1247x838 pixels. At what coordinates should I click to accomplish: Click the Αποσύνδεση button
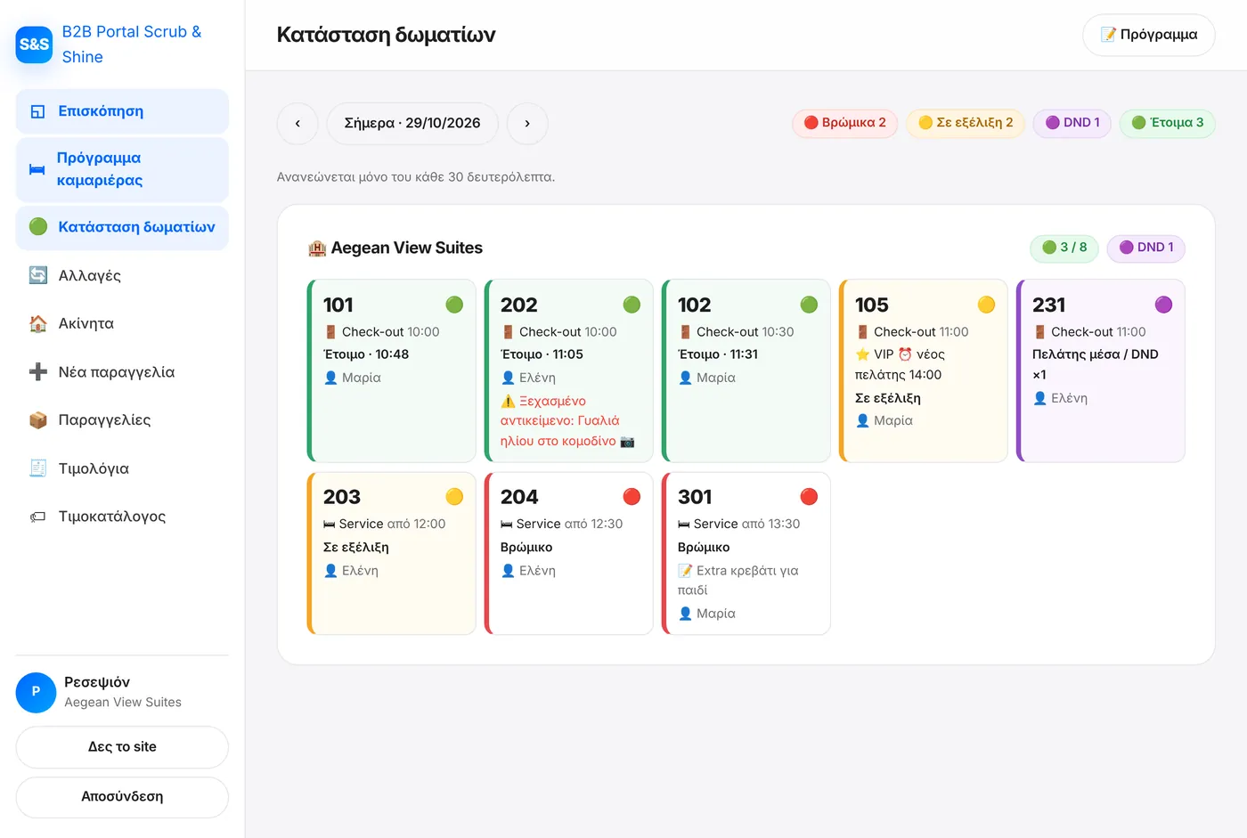coord(122,797)
